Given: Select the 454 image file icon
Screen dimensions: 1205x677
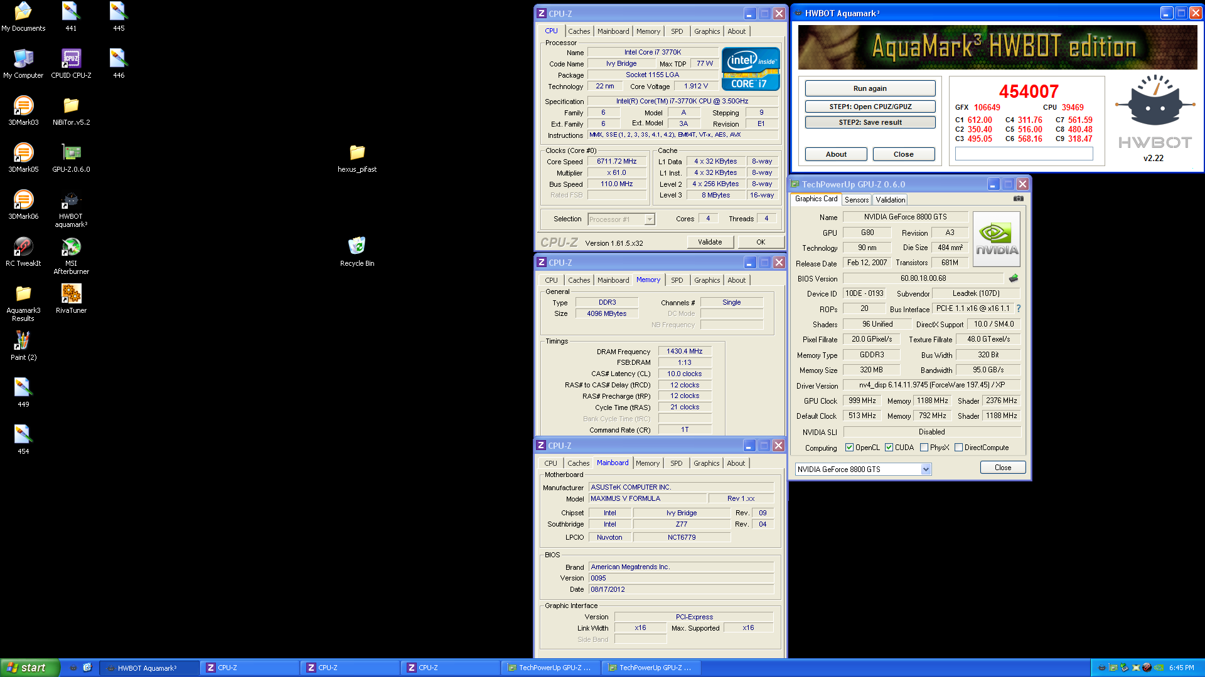Looking at the screenshot, I should pos(23,439).
